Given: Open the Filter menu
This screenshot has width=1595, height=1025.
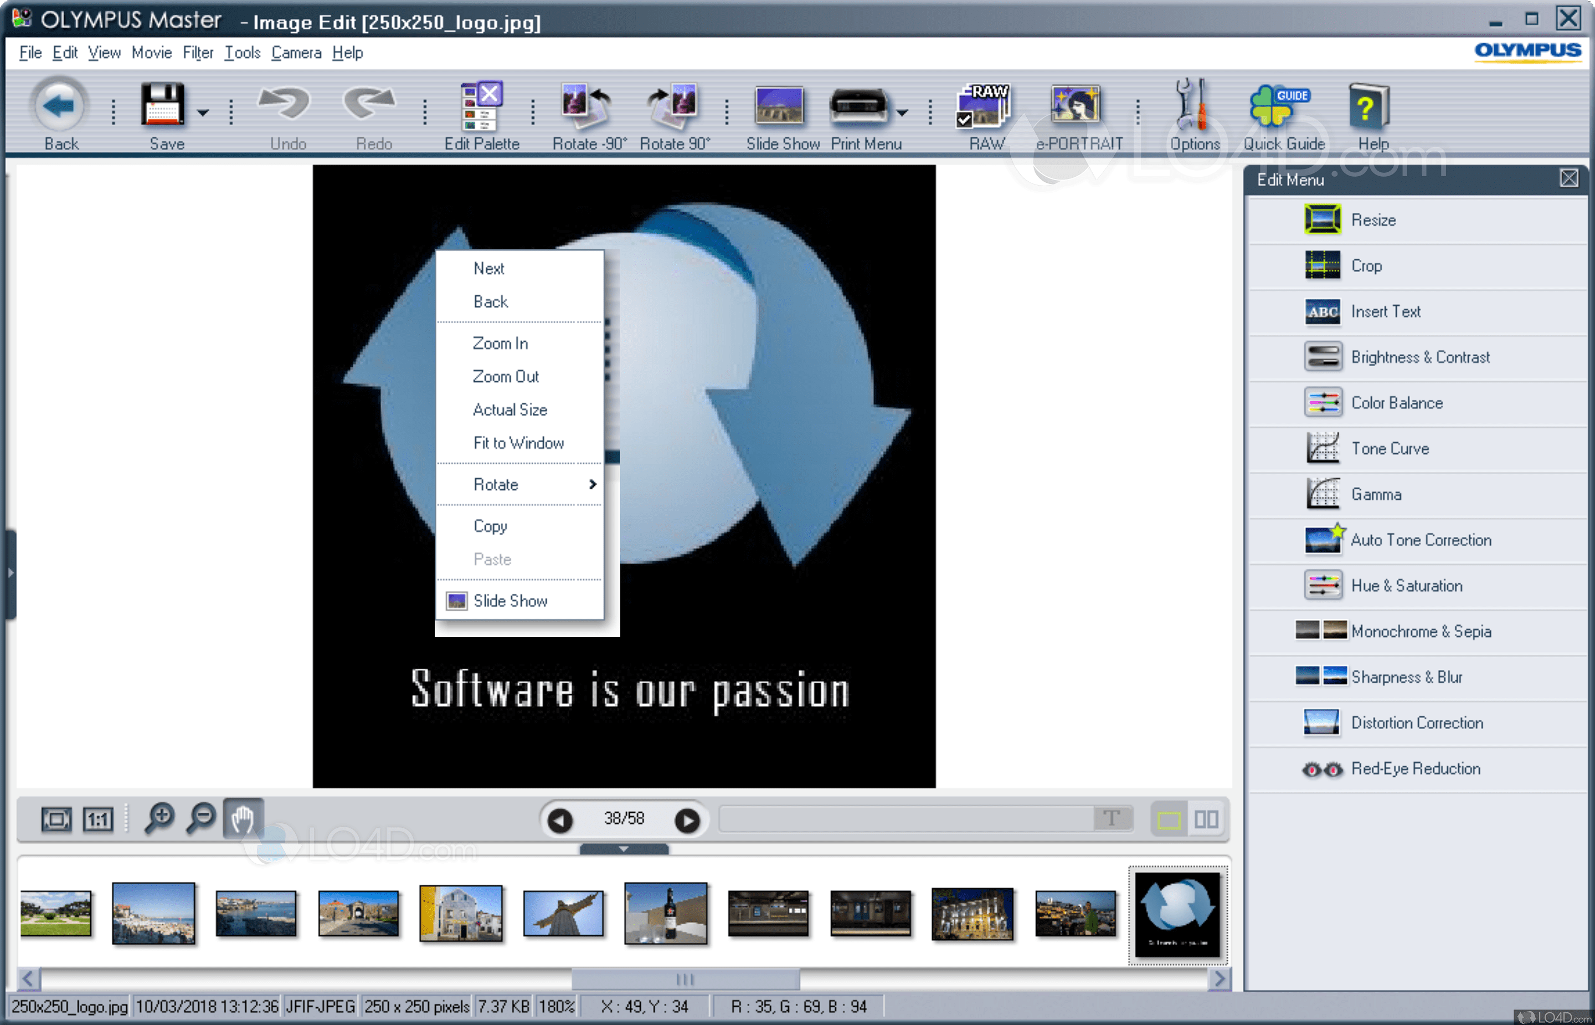Looking at the screenshot, I should [198, 53].
